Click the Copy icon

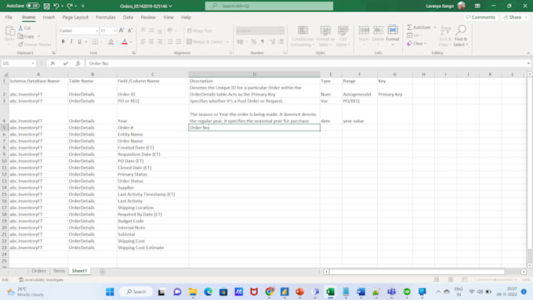point(20,36)
